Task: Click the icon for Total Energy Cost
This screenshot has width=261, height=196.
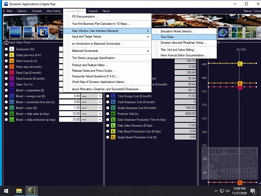Action: click(113, 96)
